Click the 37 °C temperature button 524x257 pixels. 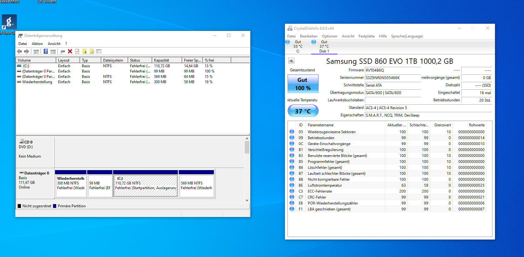pyautogui.click(x=303, y=111)
